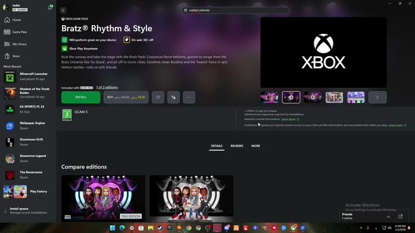Select The Bonerooms from Most Recent
415x233 pixels.
[x=28, y=175]
